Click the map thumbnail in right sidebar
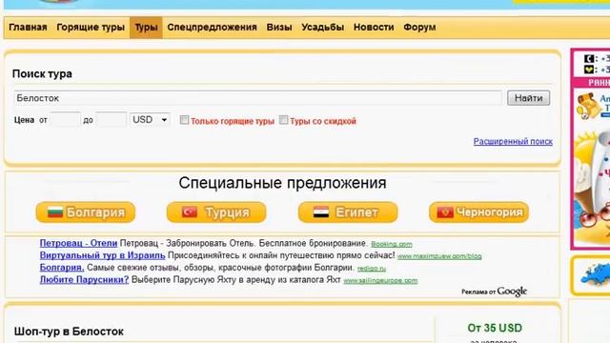The image size is (610, 343). 595,274
